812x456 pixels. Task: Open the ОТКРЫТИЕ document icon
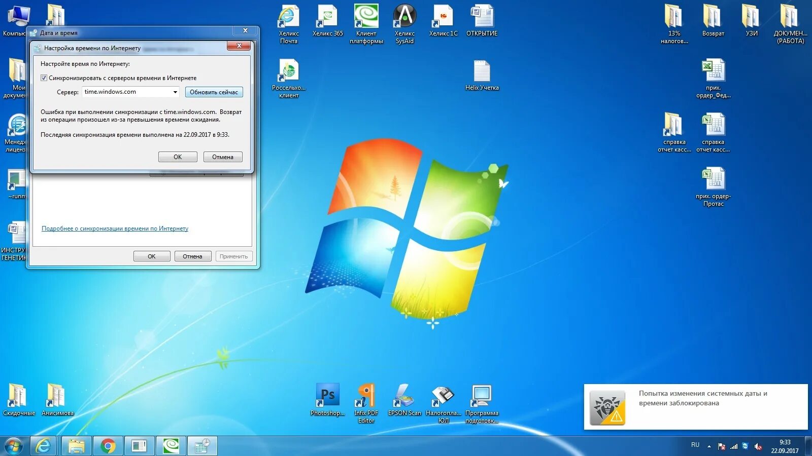(482, 20)
